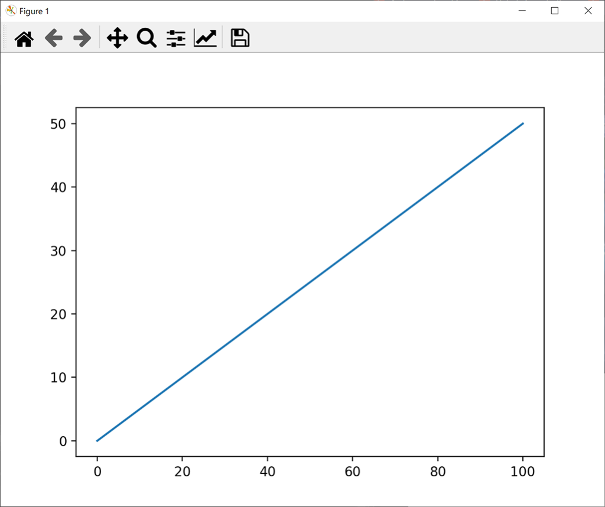Reset the plot to original view with Home
The height and width of the screenshot is (507, 605).
[x=24, y=39]
